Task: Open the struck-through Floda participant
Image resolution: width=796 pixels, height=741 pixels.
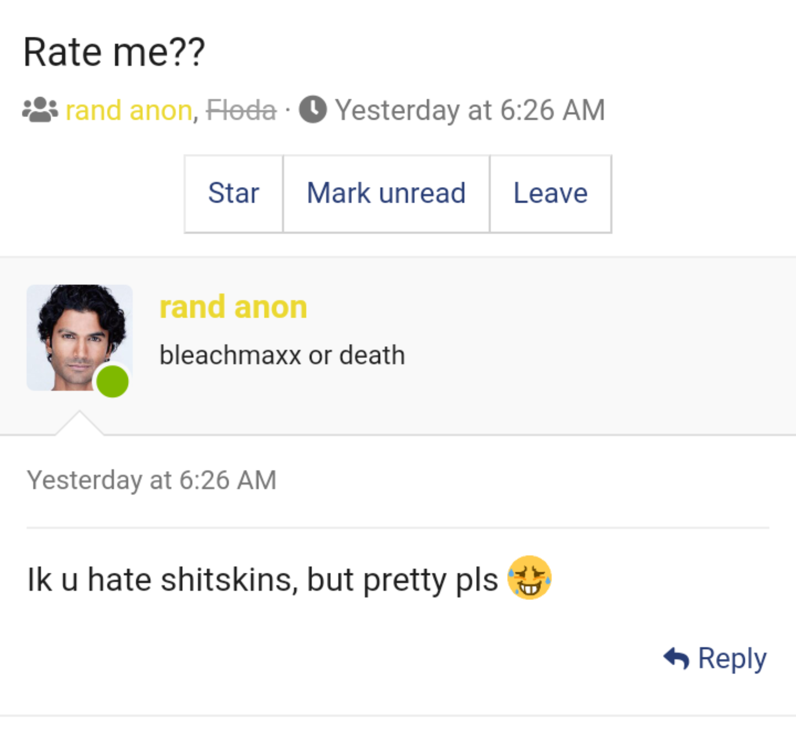Action: [241, 110]
